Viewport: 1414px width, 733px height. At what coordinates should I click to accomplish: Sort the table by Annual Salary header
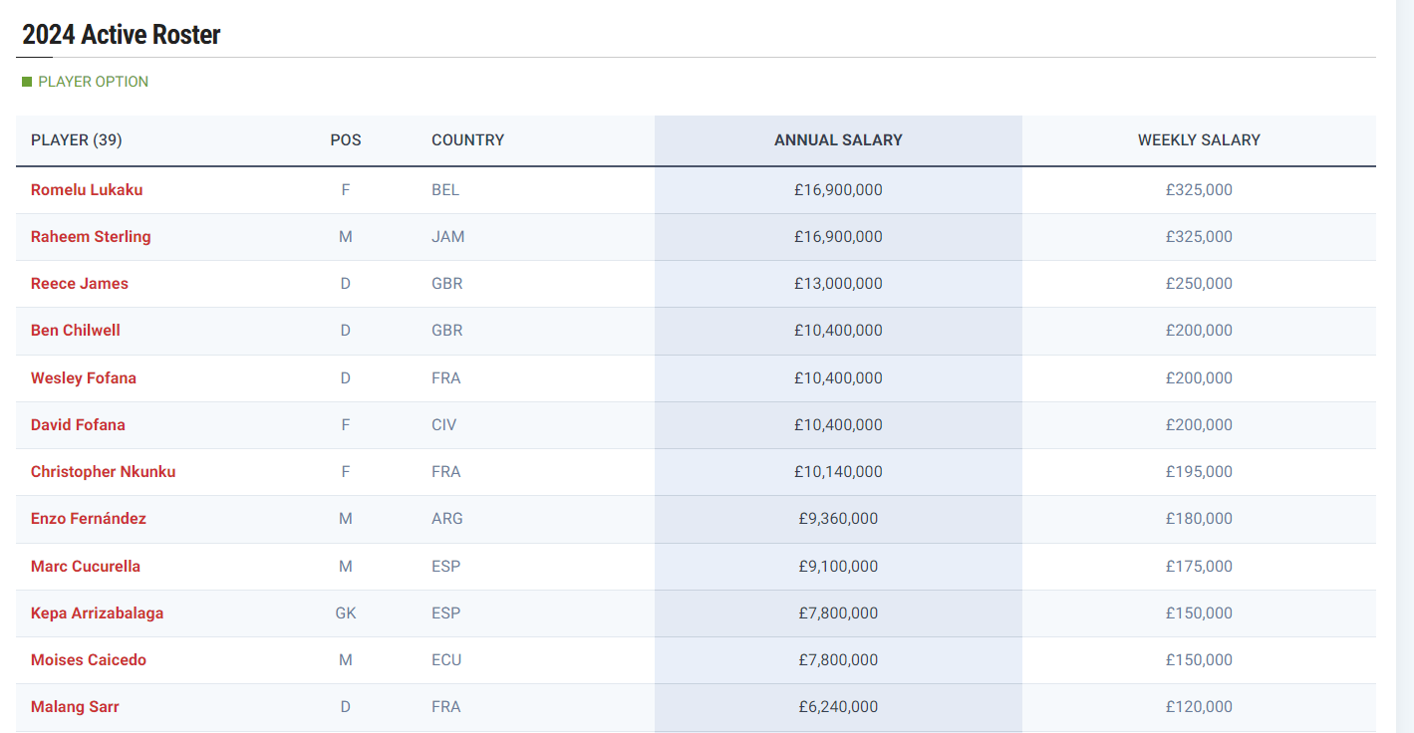click(838, 140)
